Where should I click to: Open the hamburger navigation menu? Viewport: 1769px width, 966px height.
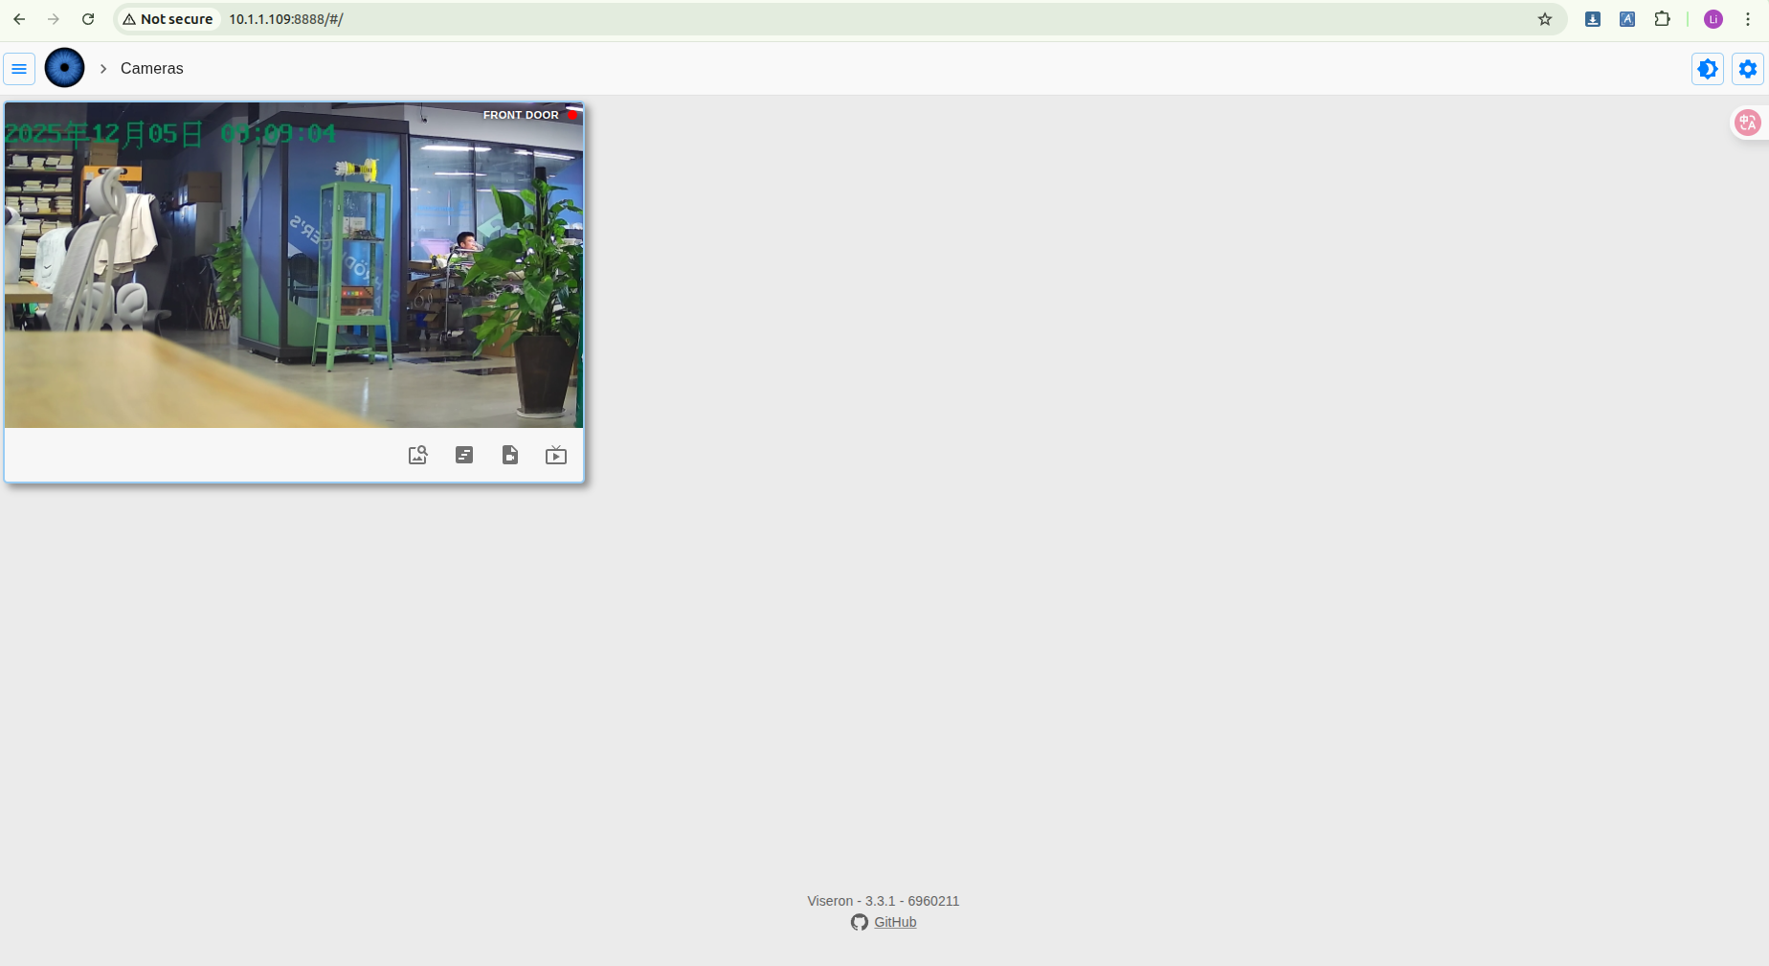tap(19, 69)
